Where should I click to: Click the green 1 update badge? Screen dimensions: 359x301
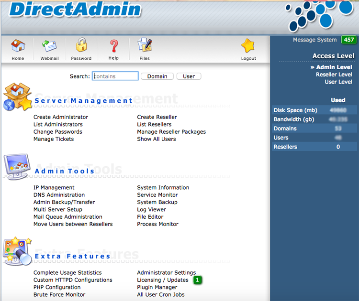click(x=197, y=280)
